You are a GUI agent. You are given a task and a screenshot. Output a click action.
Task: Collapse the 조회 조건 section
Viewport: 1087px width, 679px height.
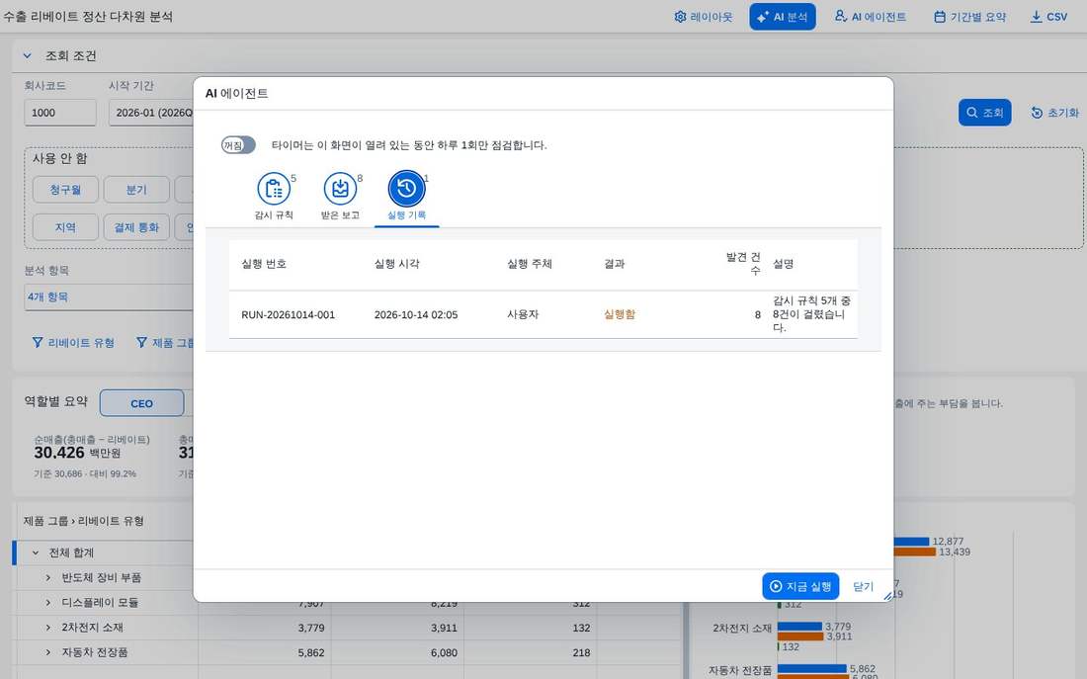(28, 56)
